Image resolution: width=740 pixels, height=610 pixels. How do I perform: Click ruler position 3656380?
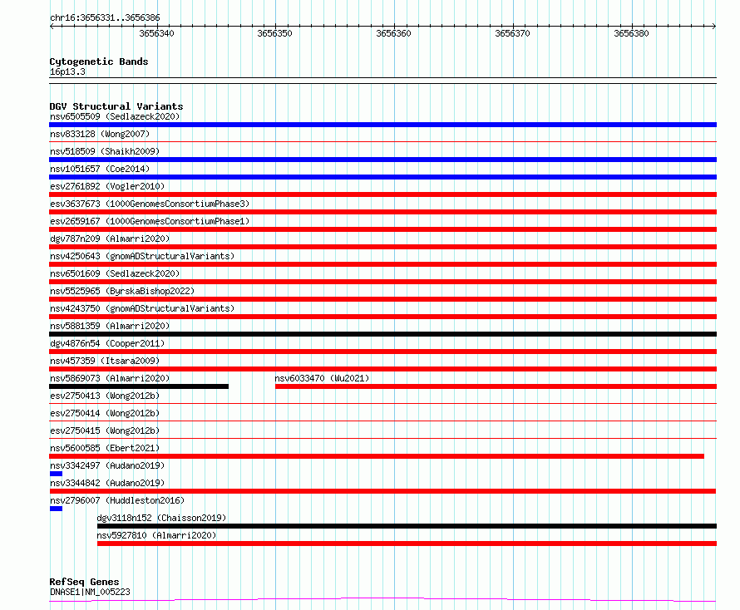631,33
